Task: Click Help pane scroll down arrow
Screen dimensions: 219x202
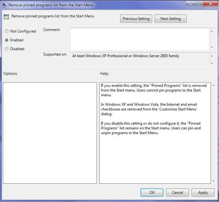Action: (214, 181)
